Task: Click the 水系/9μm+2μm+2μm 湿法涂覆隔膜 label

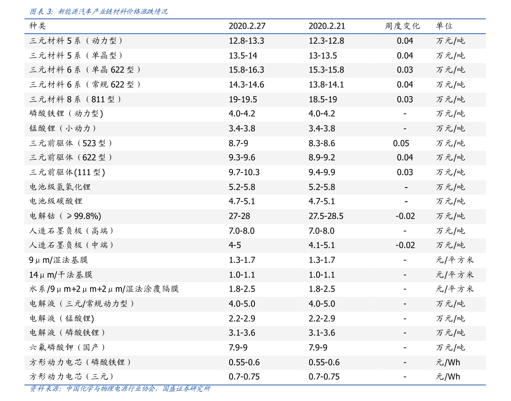Action: point(104,289)
